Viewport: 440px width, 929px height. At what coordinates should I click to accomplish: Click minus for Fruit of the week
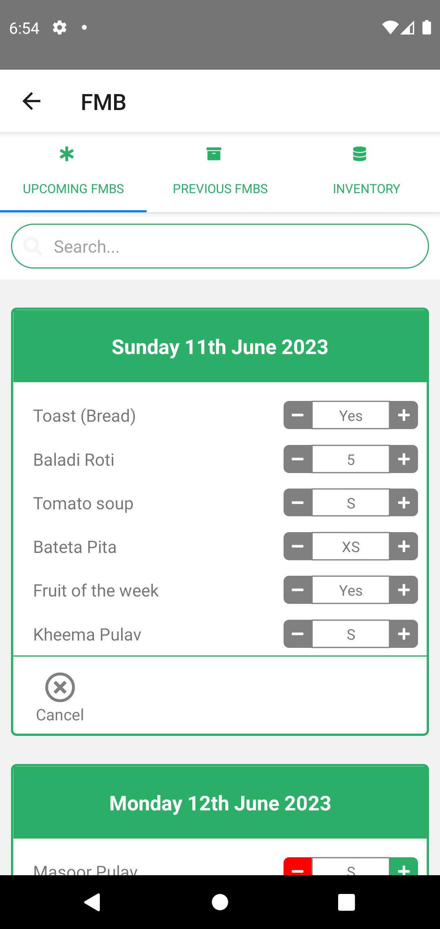pos(298,590)
